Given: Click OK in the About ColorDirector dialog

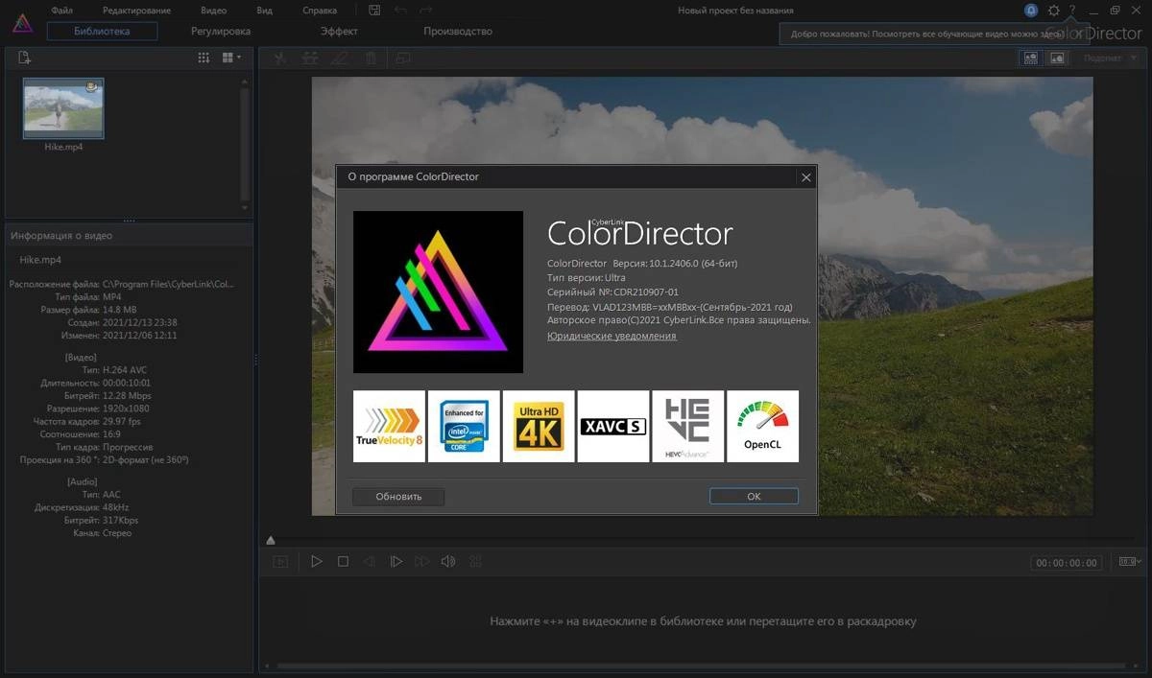Looking at the screenshot, I should point(754,497).
